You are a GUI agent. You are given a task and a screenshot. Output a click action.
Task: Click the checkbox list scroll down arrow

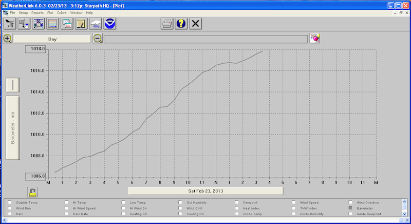(404, 214)
